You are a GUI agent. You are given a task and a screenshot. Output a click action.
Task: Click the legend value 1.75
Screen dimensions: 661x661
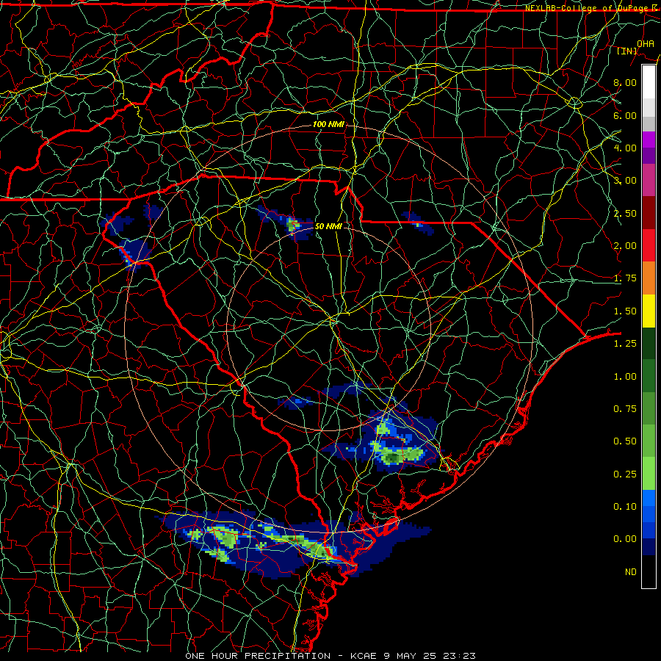coord(625,278)
